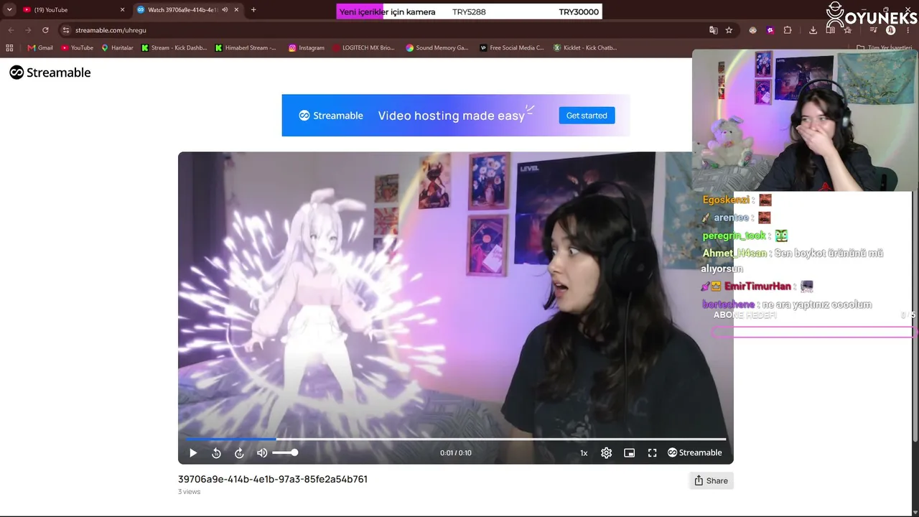Open the Haritalar bookmark
Image resolution: width=919 pixels, height=517 pixels.
point(117,48)
